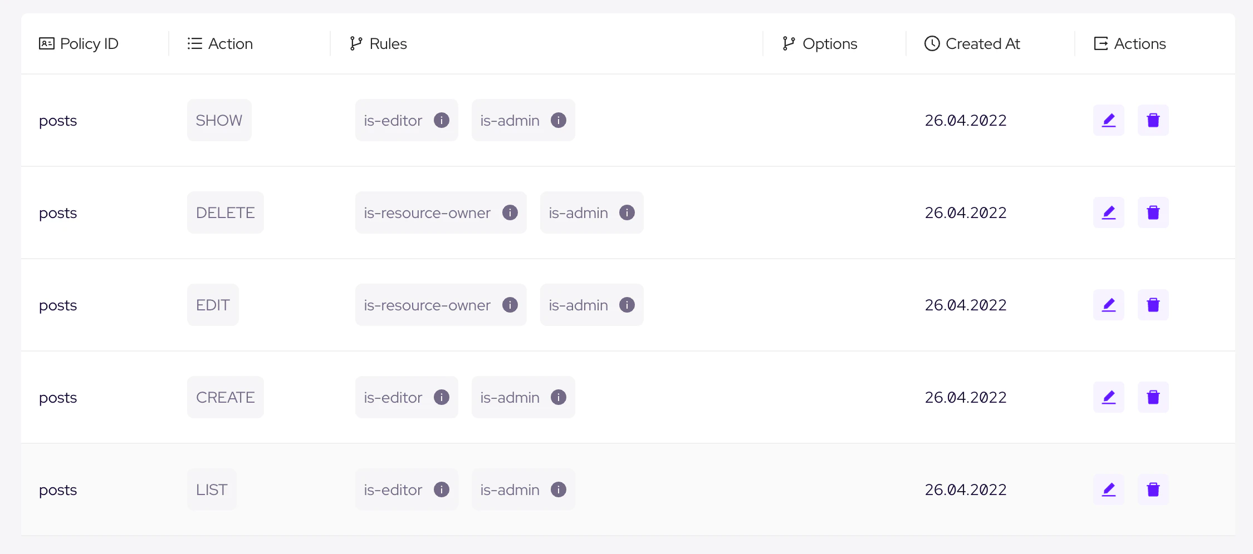The image size is (1253, 554).
Task: Open the edit icon for the EDIT posts policy
Action: click(1108, 304)
